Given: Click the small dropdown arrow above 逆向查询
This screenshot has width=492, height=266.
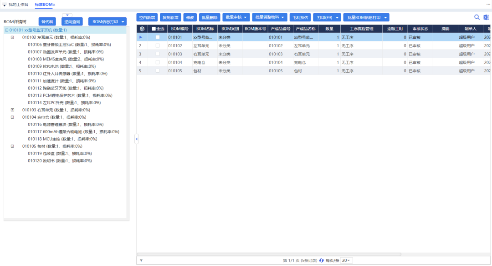Looking at the screenshot, I should pyautogui.click(x=67, y=15).
